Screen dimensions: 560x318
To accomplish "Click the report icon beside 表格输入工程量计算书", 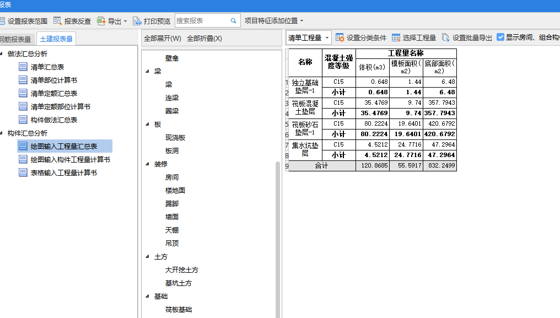I will (23, 173).
